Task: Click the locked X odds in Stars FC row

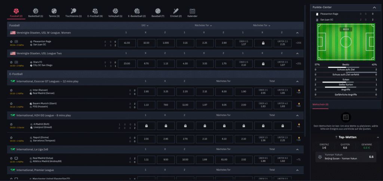Action: [x=263, y=63]
